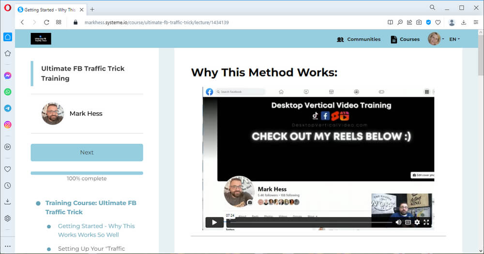Open Communities page
This screenshot has height=254, width=484.
click(359, 39)
